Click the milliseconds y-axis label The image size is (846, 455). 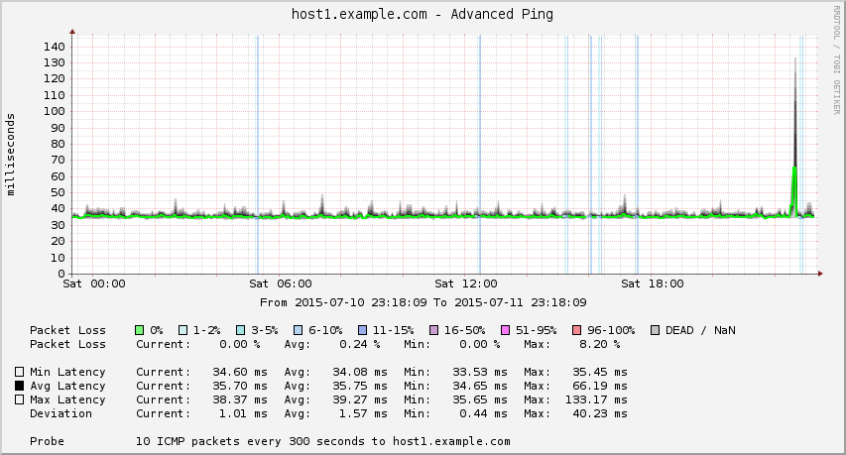(x=11, y=155)
